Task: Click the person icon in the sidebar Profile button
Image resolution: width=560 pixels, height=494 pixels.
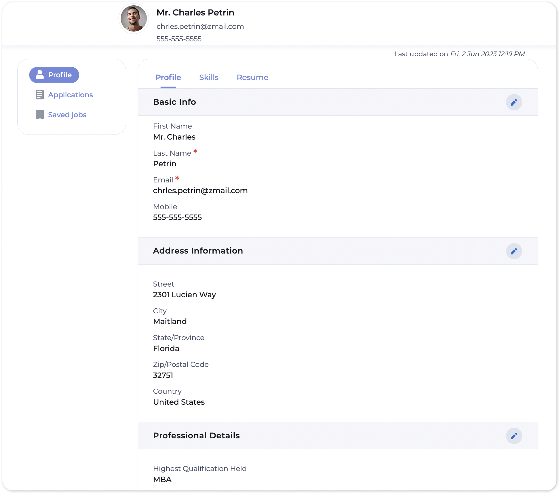Action: 40,75
